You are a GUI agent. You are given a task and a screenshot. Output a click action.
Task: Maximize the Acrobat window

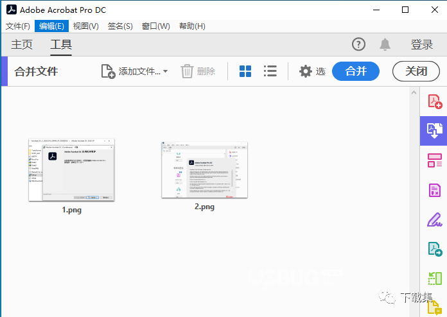click(x=405, y=10)
